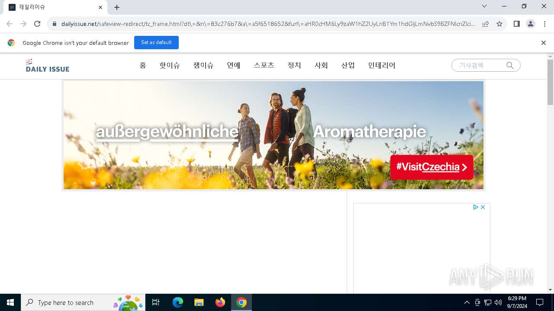
Task: Open the 사회 menu item
Action: (321, 65)
